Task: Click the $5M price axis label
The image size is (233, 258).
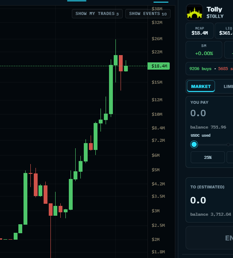Action: pyautogui.click(x=156, y=170)
